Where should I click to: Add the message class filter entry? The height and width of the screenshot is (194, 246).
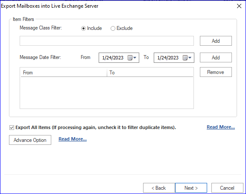point(216,41)
